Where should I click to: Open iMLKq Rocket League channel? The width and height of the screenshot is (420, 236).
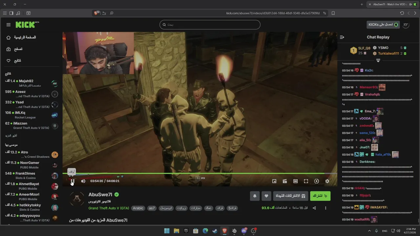coord(31,115)
